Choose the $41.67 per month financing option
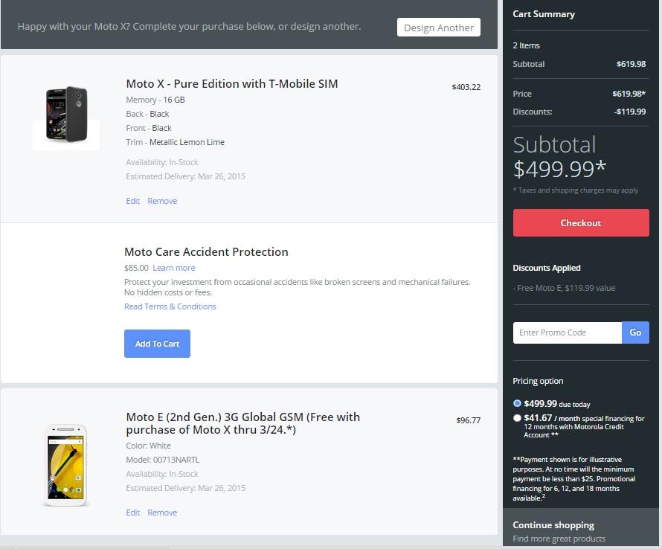 point(518,418)
